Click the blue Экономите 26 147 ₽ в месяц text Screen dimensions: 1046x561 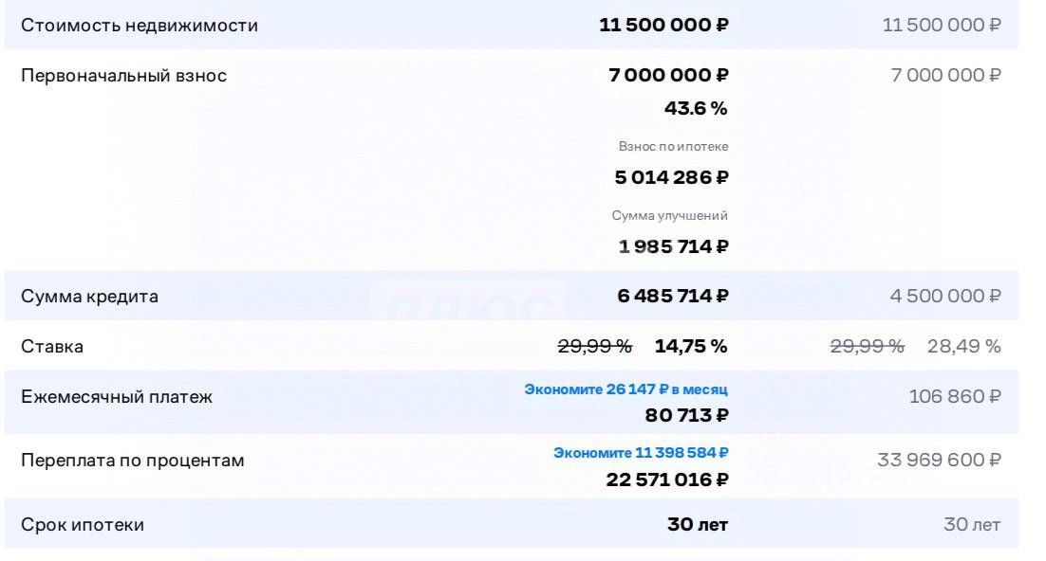tap(626, 389)
